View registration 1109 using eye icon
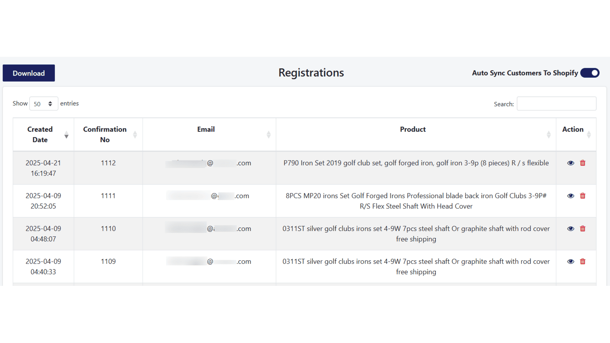This screenshot has height=343, width=610. click(570, 261)
